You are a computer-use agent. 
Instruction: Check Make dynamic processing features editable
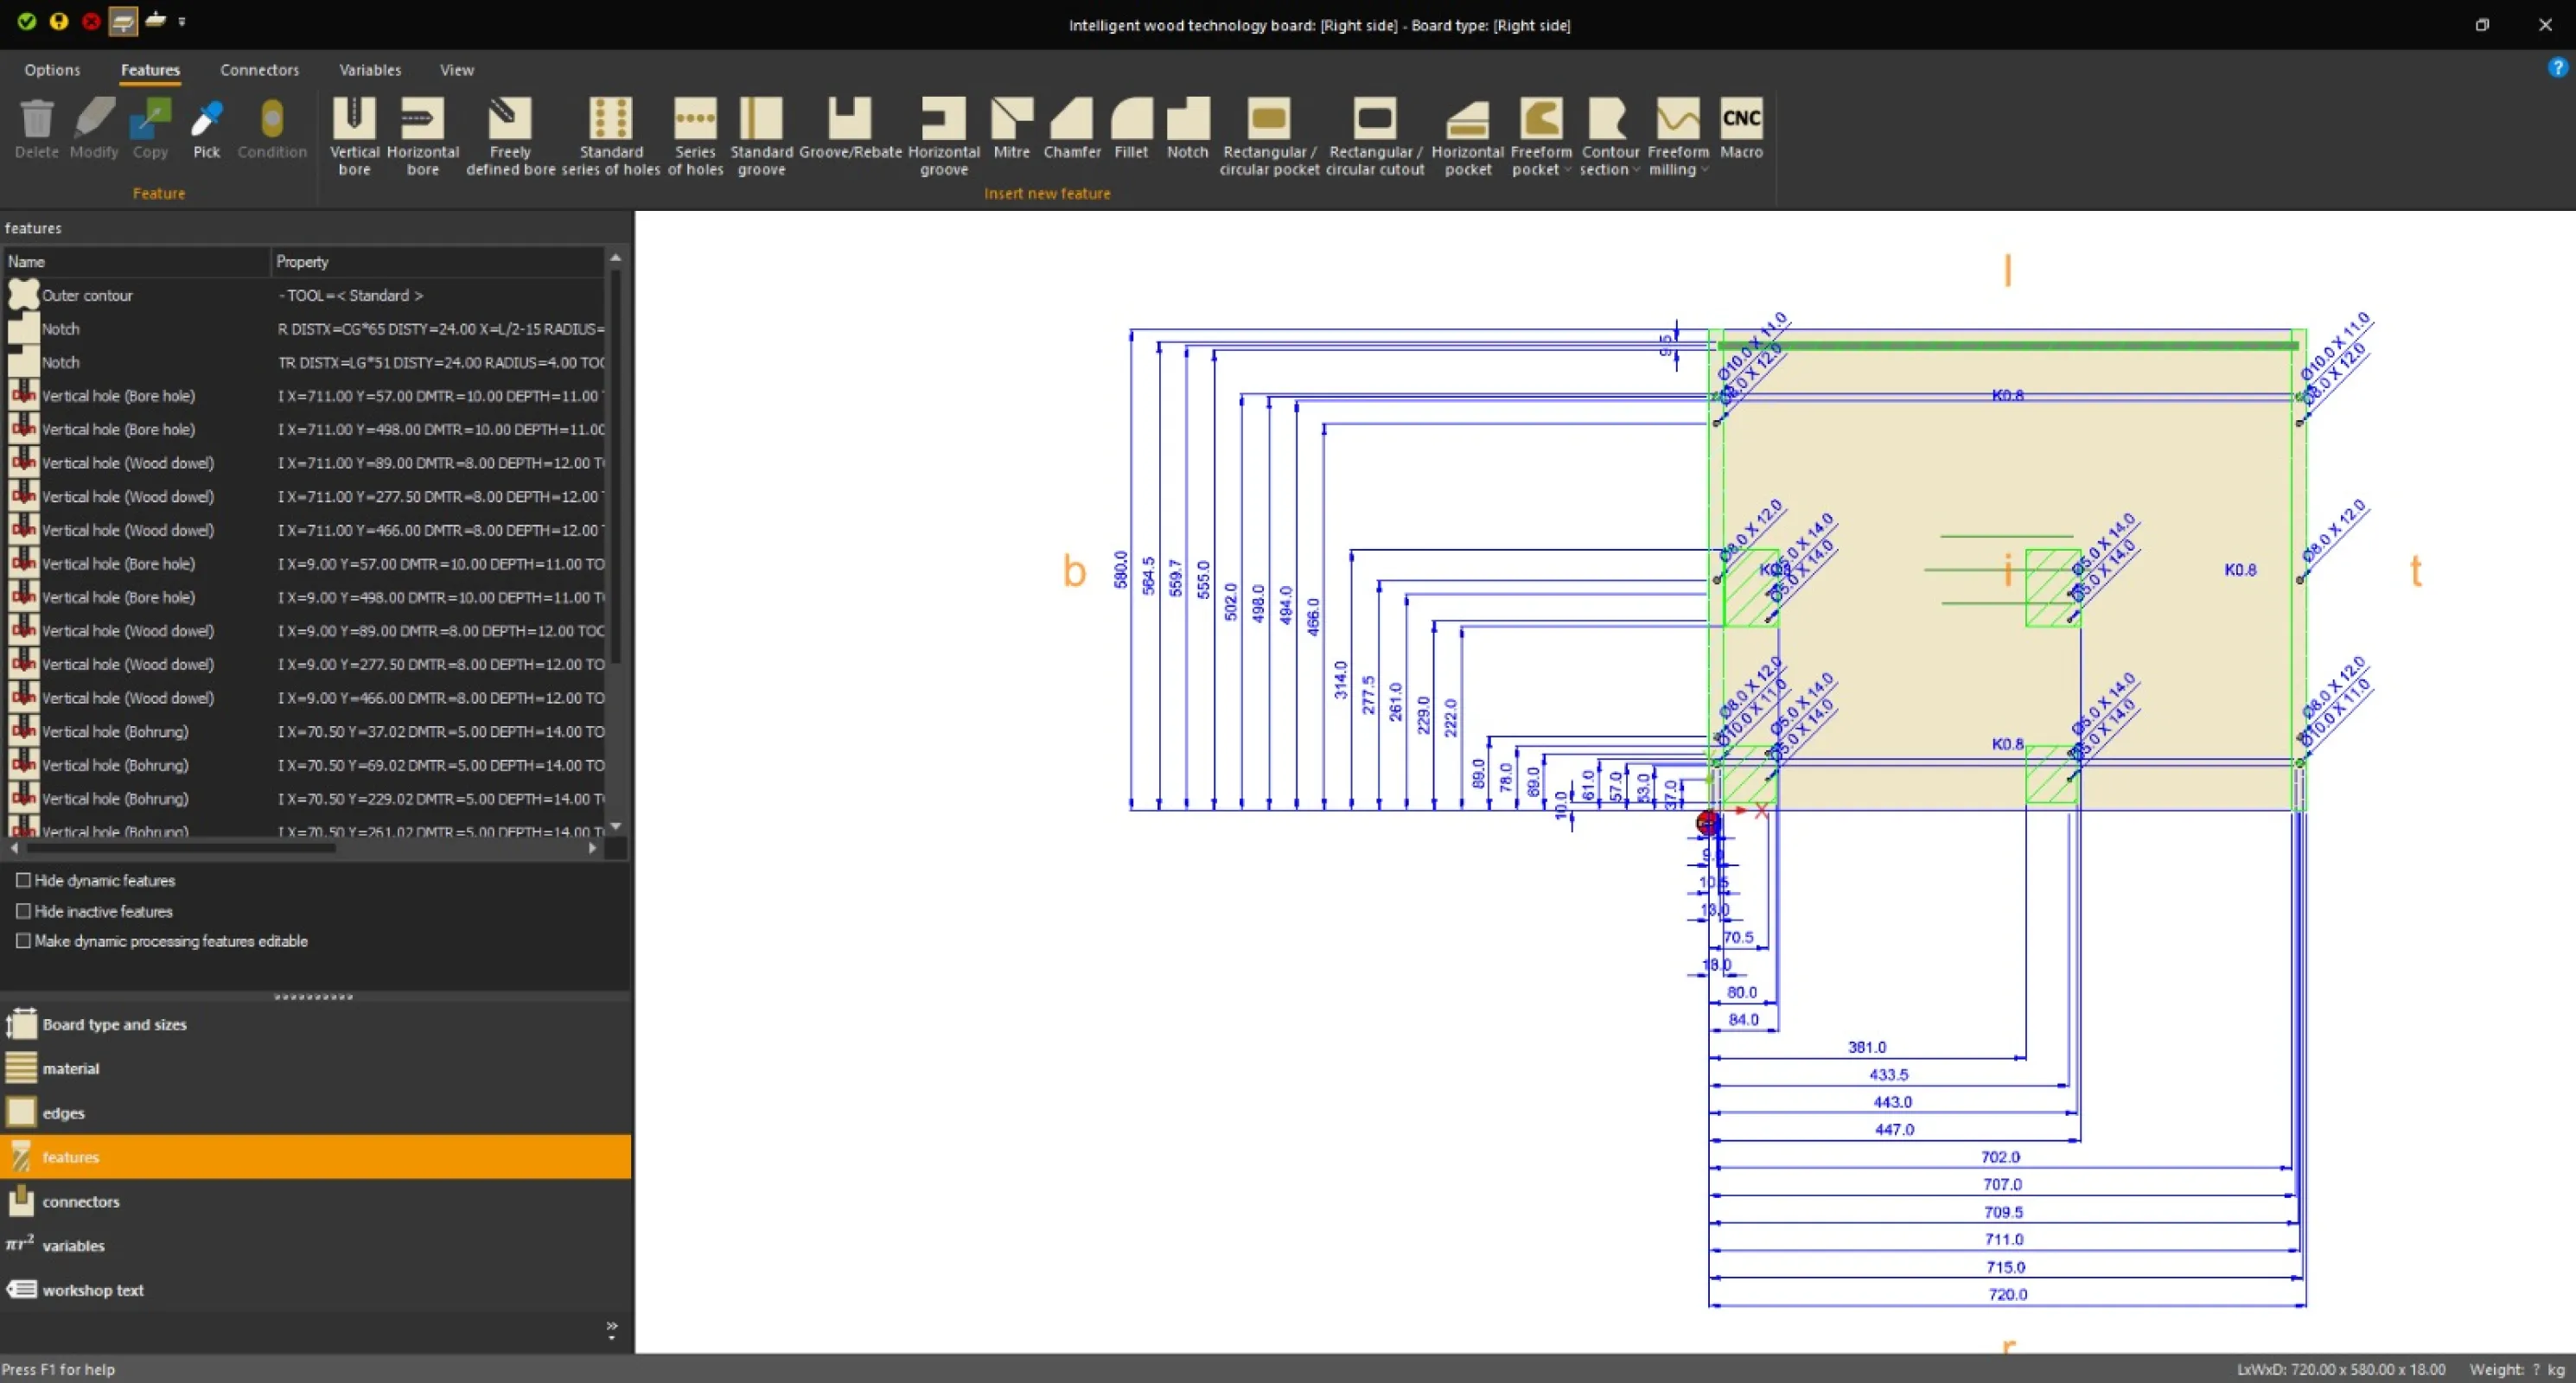coord(23,941)
